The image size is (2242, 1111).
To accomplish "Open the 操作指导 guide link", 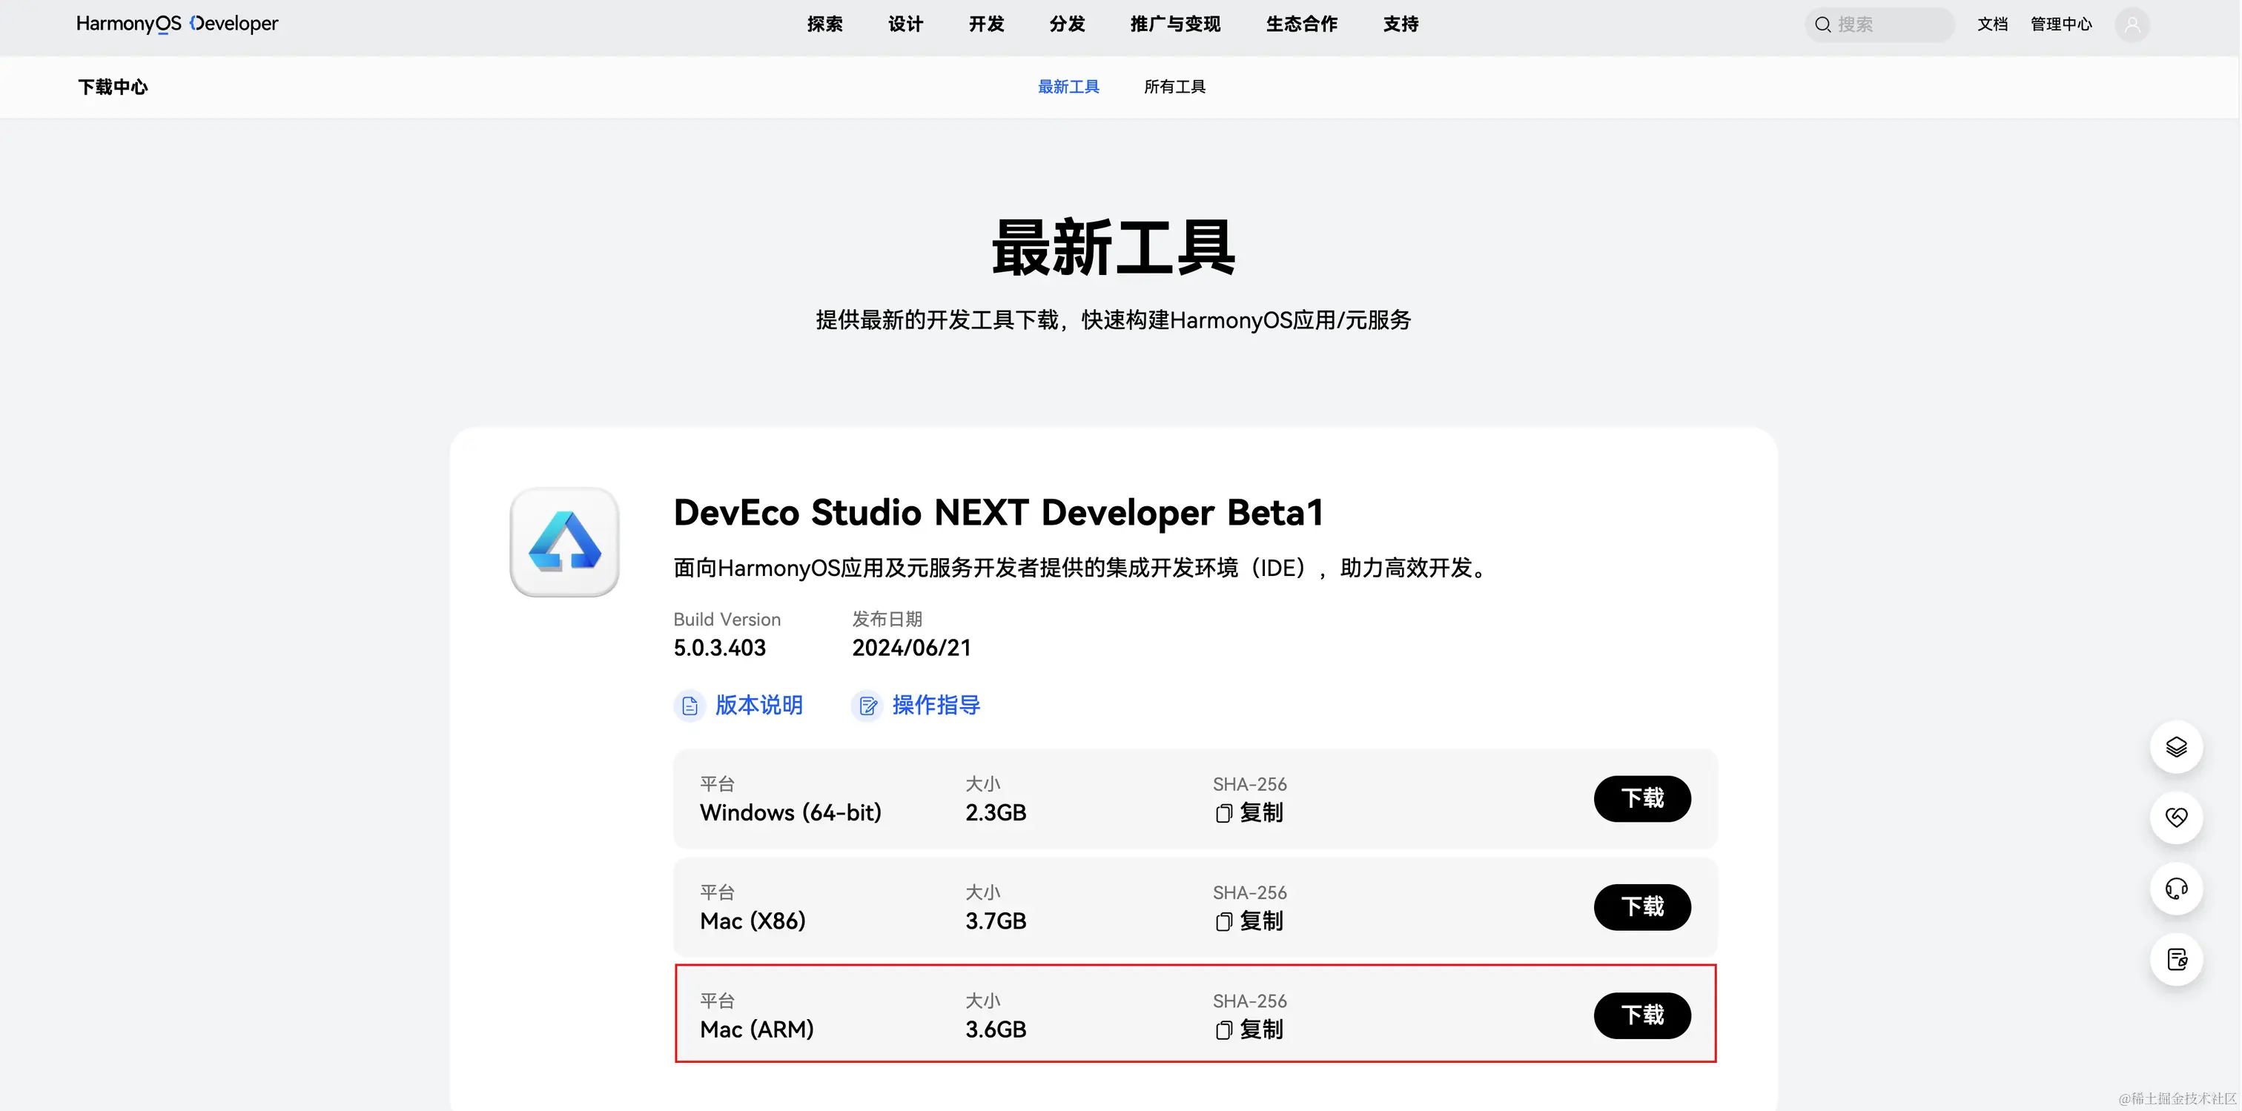I will click(935, 705).
